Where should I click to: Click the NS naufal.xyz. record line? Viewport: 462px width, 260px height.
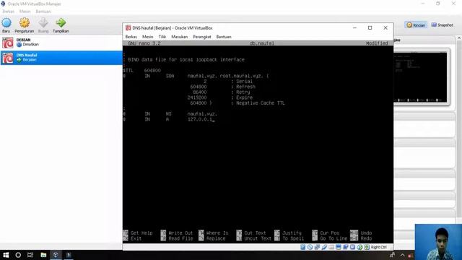[170, 114]
